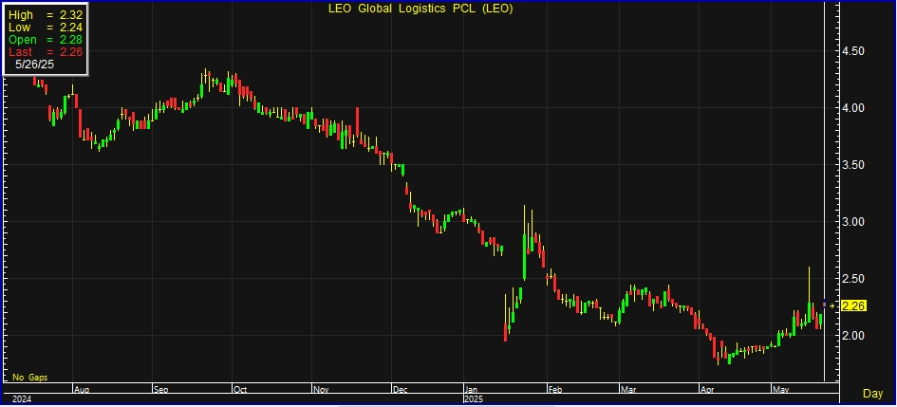Click the Feb label on time axis
The image size is (897, 407).
[x=555, y=389]
